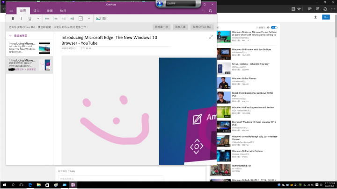The width and height of the screenshot is (337, 189).
Task: Open the OneNote hamburger navigation menu
Action: coord(11,11)
